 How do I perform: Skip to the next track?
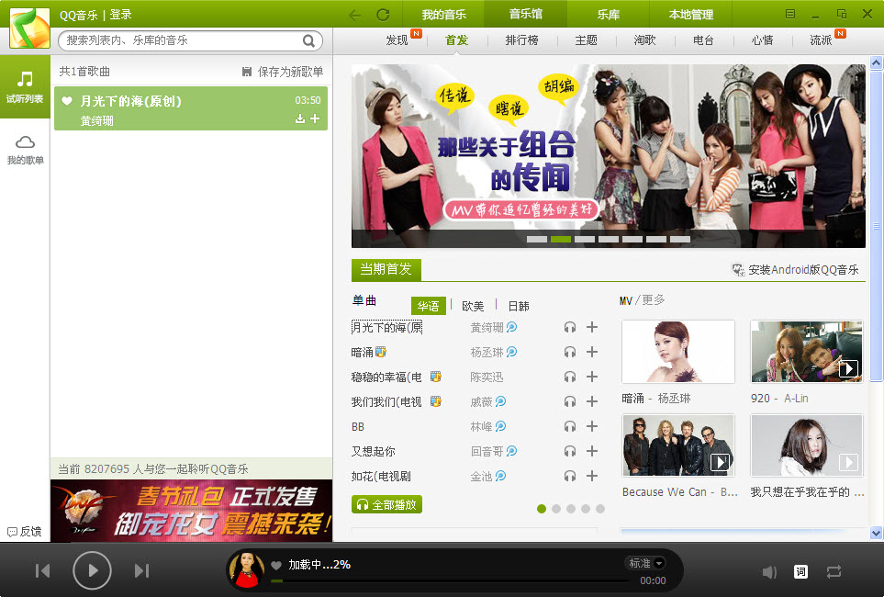point(141,571)
